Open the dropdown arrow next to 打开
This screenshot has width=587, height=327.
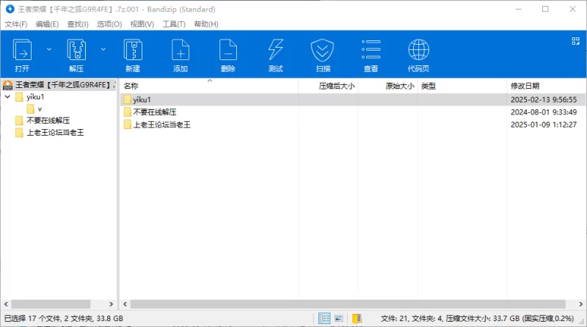pyautogui.click(x=49, y=49)
